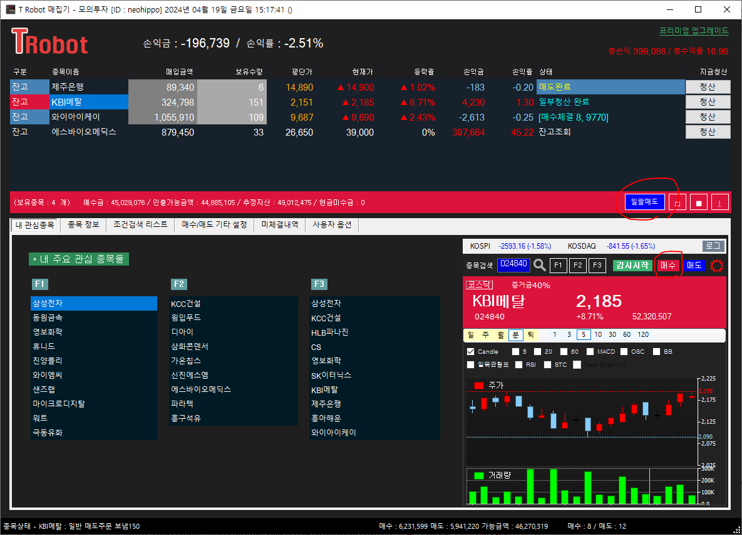Switch to the 내 관심종목 tab
The width and height of the screenshot is (742, 535).
[x=34, y=225]
